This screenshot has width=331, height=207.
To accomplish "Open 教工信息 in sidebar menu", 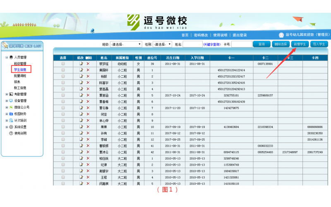I will (20, 88).
